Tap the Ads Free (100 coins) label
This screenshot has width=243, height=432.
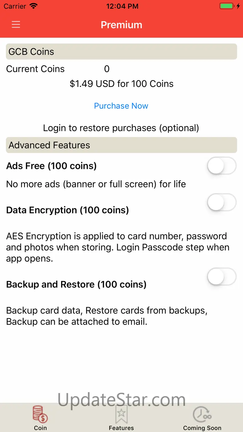[x=51, y=166]
